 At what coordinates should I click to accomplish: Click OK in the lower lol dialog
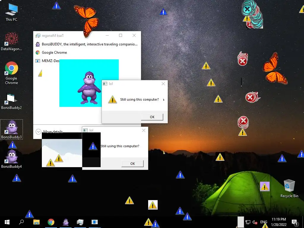132,164
